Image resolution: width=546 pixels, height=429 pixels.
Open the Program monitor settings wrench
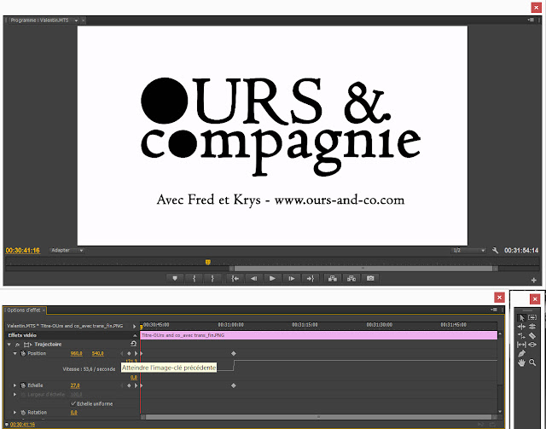tap(495, 250)
